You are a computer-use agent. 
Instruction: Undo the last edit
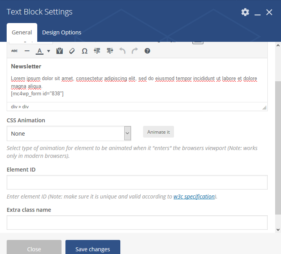click(x=122, y=51)
